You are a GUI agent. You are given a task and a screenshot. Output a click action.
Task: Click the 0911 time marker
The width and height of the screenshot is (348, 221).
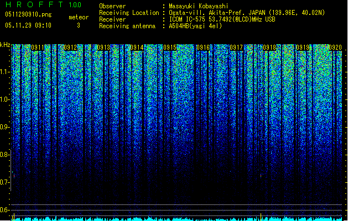point(38,48)
